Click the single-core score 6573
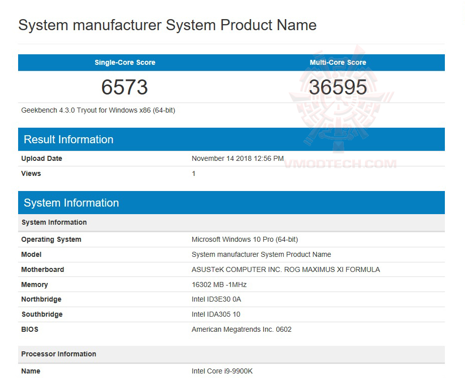 [124, 86]
